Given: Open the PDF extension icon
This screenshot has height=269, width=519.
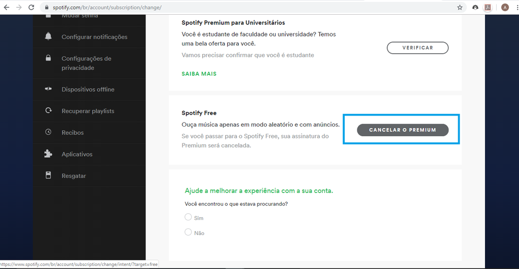Looking at the screenshot, I should tap(488, 7).
